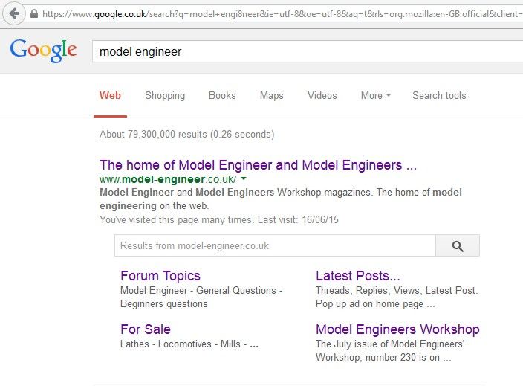The width and height of the screenshot is (523, 386).
Task: Switch to the Videos tab
Action: [322, 95]
